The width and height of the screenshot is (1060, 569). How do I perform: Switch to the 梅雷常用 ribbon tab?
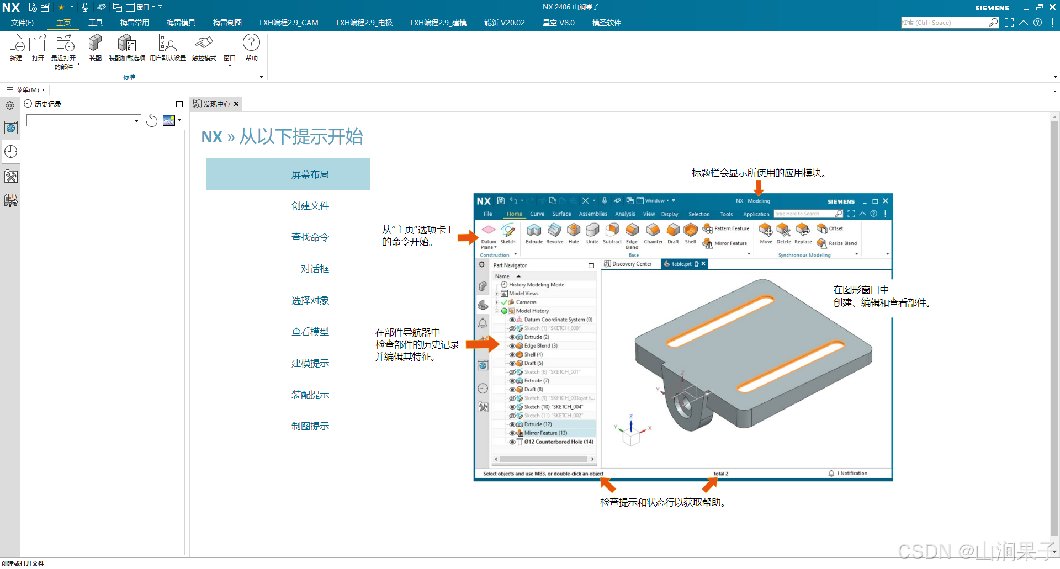tap(135, 23)
